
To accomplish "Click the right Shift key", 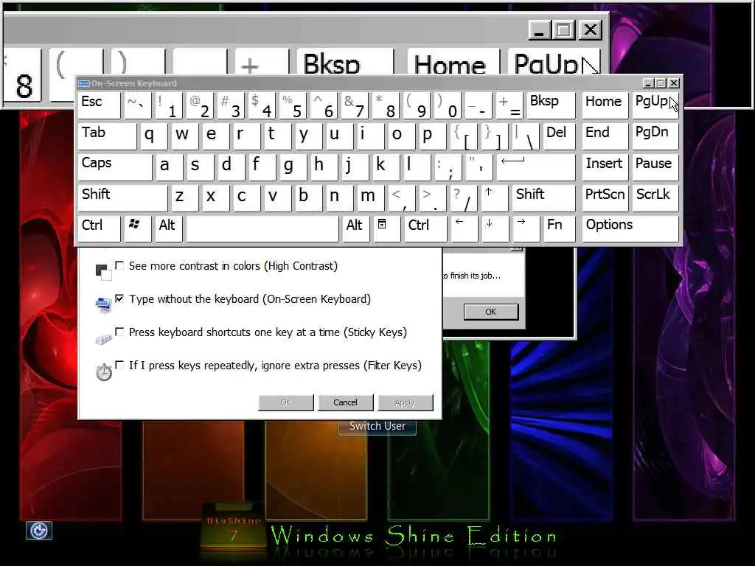I will (x=543, y=198).
